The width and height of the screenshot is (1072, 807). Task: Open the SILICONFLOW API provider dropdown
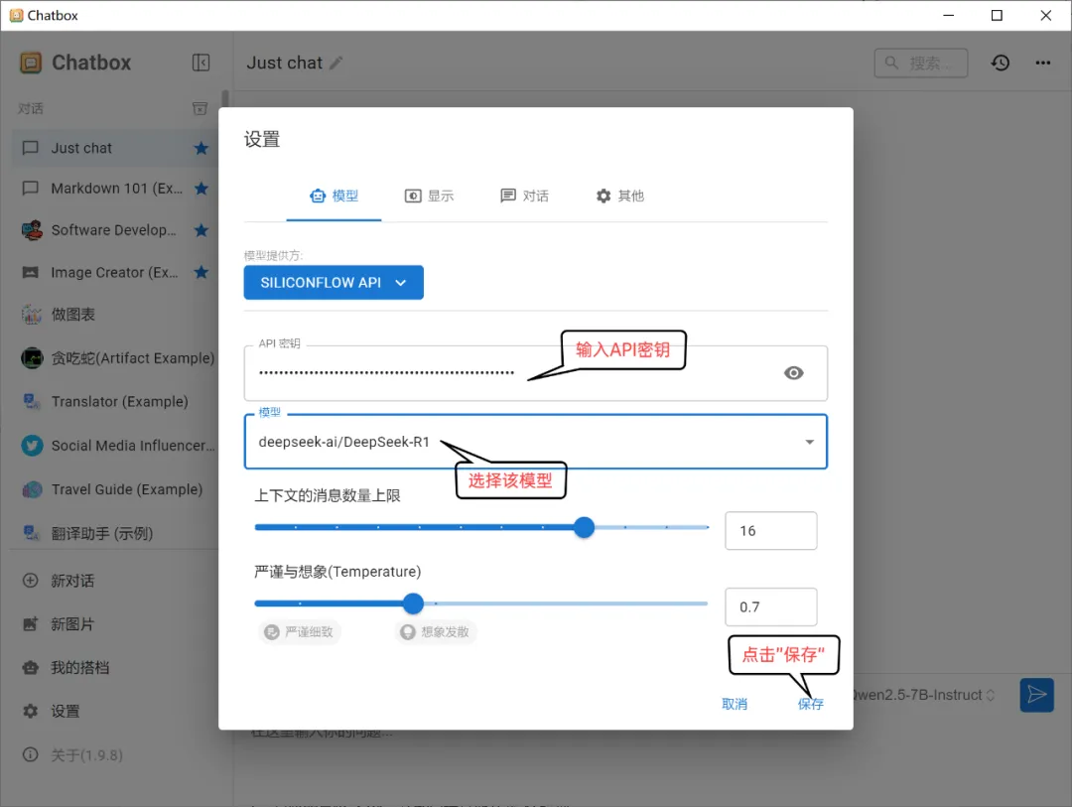[334, 283]
